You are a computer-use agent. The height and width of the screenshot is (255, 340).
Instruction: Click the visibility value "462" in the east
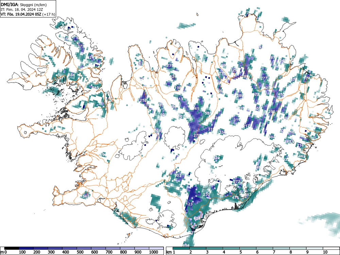coord(302,156)
